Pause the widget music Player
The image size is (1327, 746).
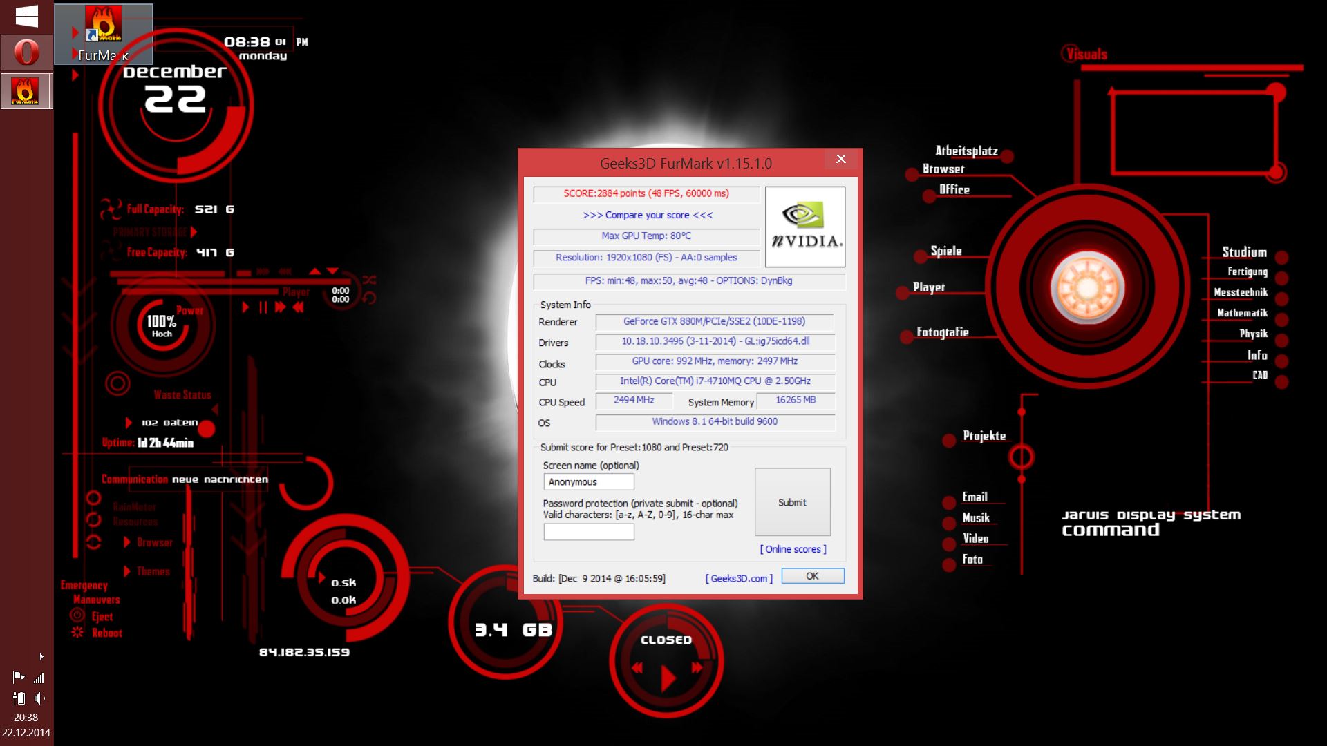(x=263, y=307)
